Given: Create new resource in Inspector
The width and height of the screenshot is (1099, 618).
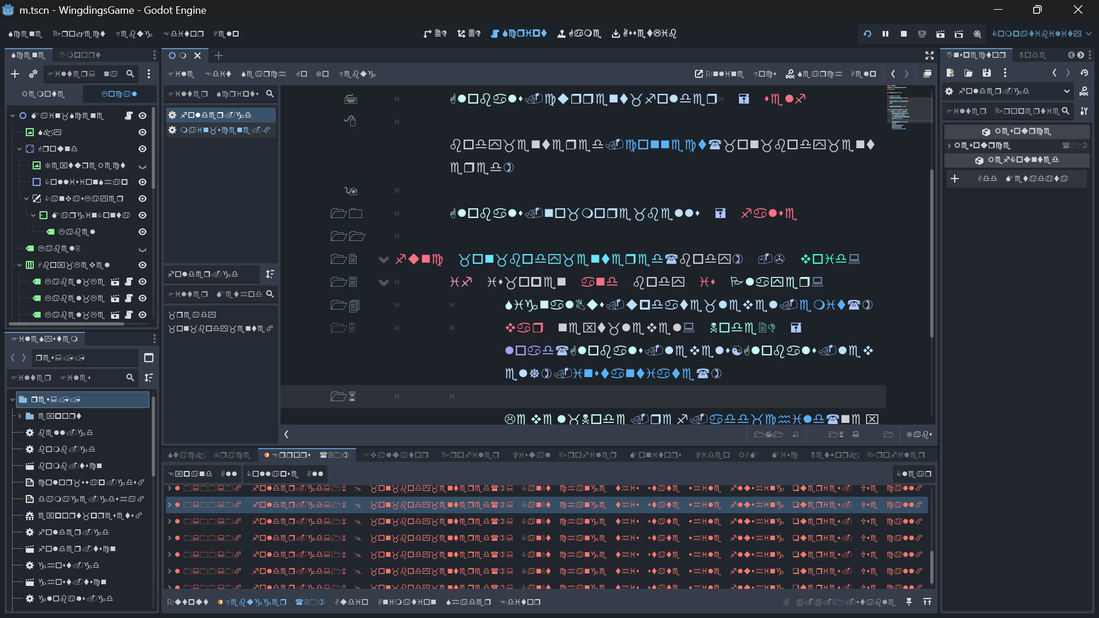Looking at the screenshot, I should tap(950, 73).
